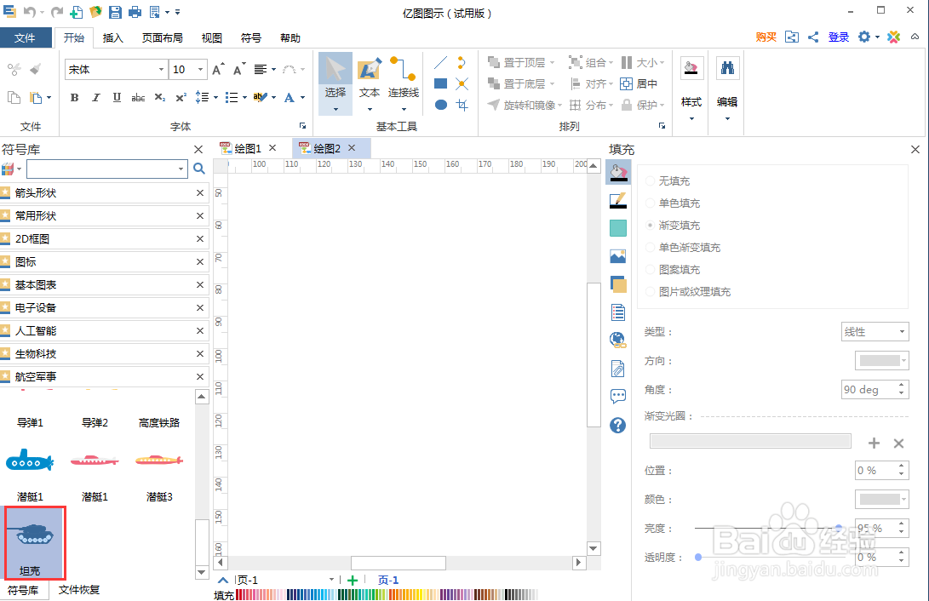
Task: Click the Undo arrow icon
Action: point(29,12)
